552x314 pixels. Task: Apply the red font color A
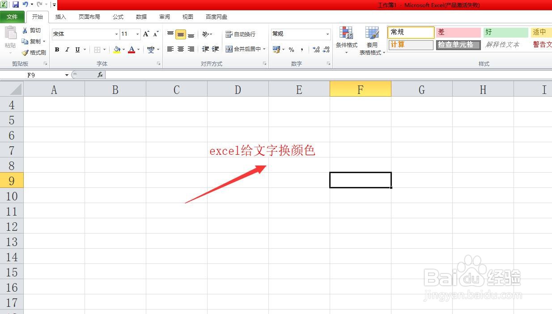pyautogui.click(x=132, y=50)
